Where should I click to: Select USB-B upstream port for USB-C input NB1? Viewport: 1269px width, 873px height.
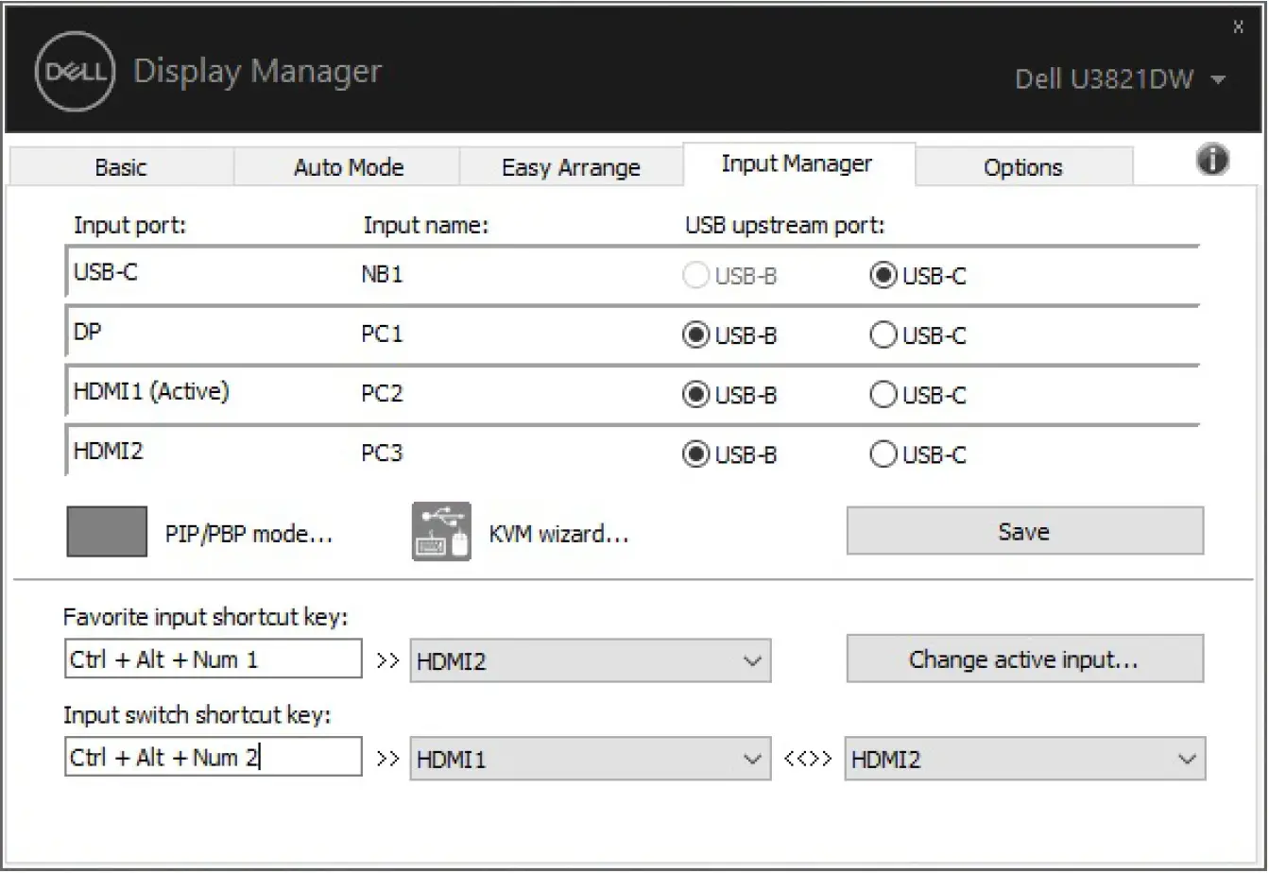(695, 275)
